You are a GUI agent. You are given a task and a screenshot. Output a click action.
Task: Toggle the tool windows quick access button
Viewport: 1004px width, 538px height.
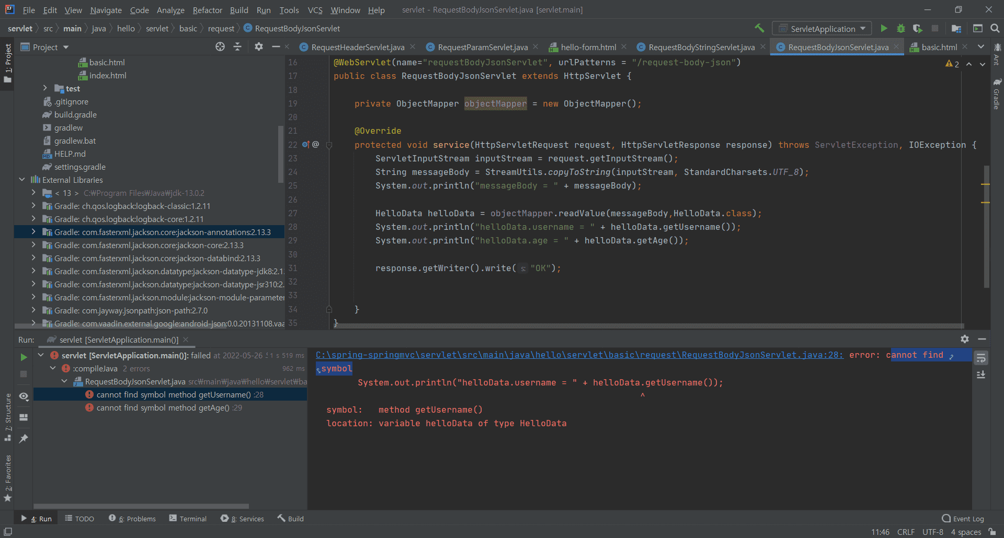[8, 532]
